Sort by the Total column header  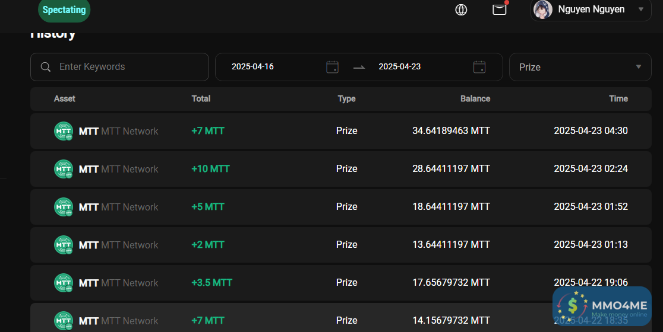tap(201, 99)
